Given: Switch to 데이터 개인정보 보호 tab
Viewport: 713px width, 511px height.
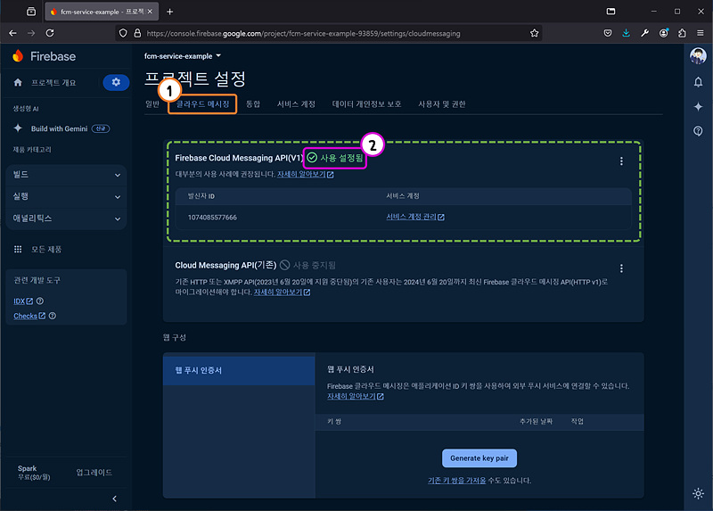Looking at the screenshot, I should tap(366, 104).
